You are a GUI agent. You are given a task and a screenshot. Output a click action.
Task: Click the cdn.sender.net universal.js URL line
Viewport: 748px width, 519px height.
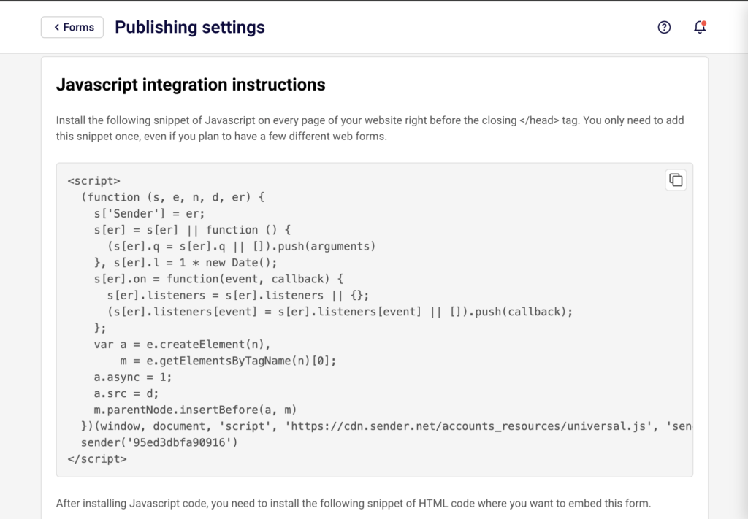point(386,426)
